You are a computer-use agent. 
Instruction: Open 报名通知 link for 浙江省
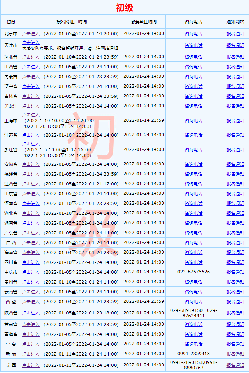click(235, 150)
